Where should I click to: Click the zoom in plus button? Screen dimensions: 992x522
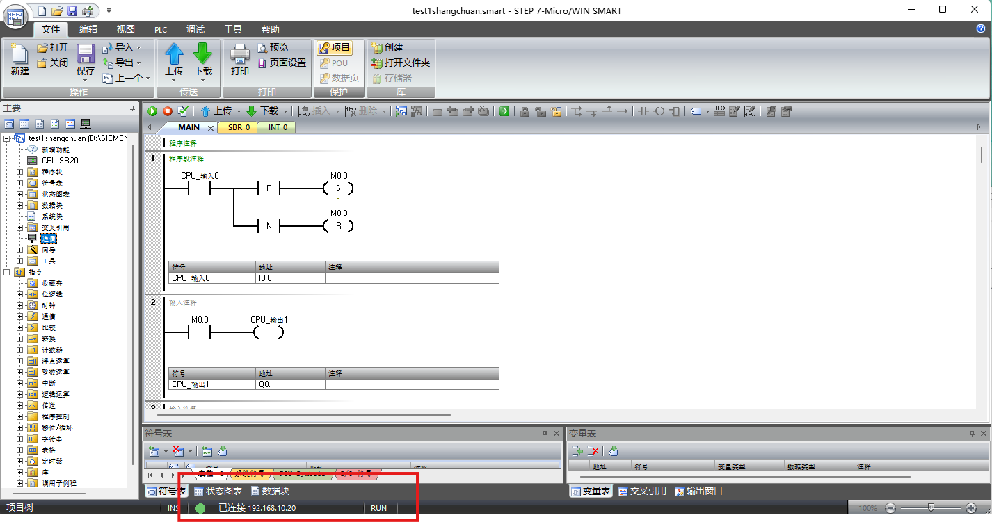[971, 508]
